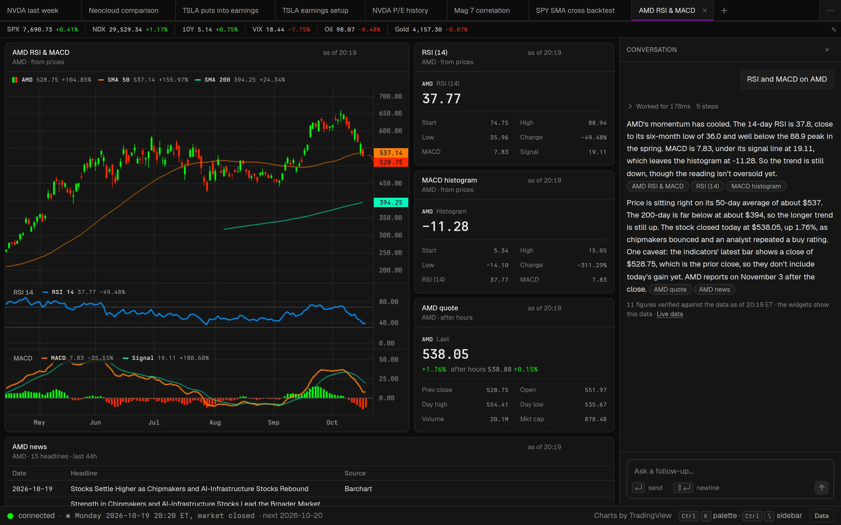Click the 537.14 SMA 50 price label
The image size is (841, 525).
[x=391, y=153]
